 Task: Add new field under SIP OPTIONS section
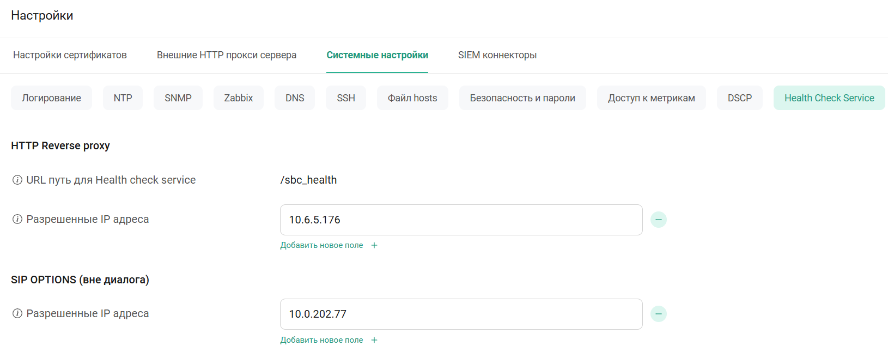pos(329,340)
